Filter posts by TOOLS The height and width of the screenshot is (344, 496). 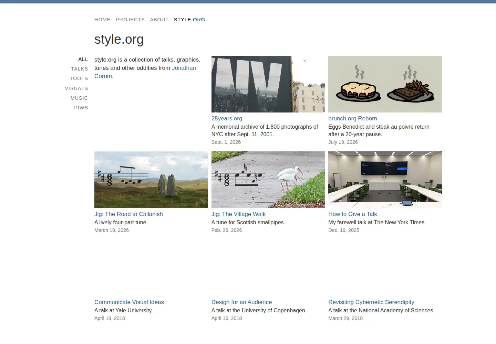[x=79, y=78]
